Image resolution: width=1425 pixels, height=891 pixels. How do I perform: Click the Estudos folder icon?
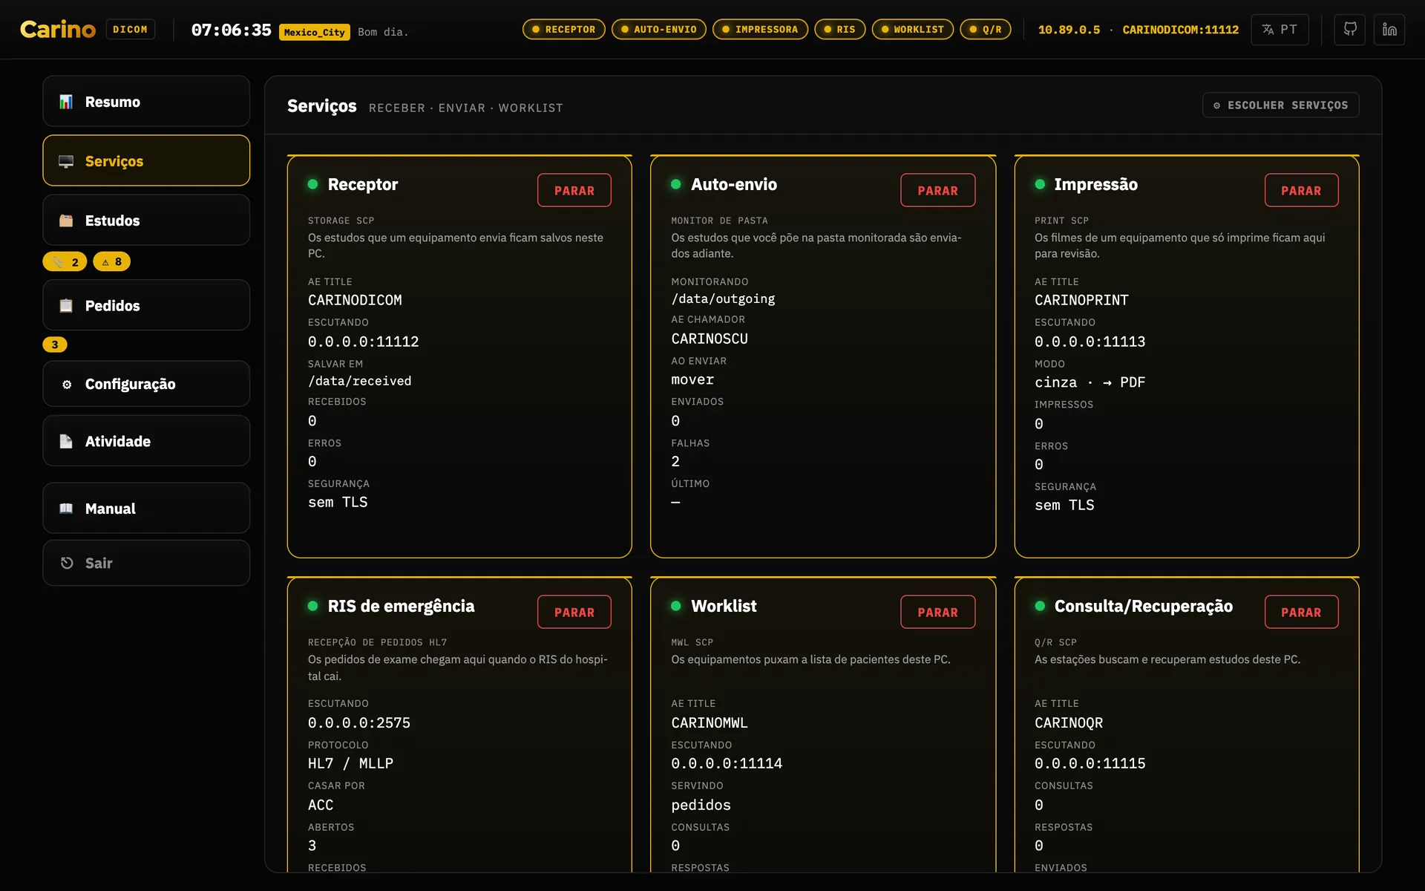66,221
